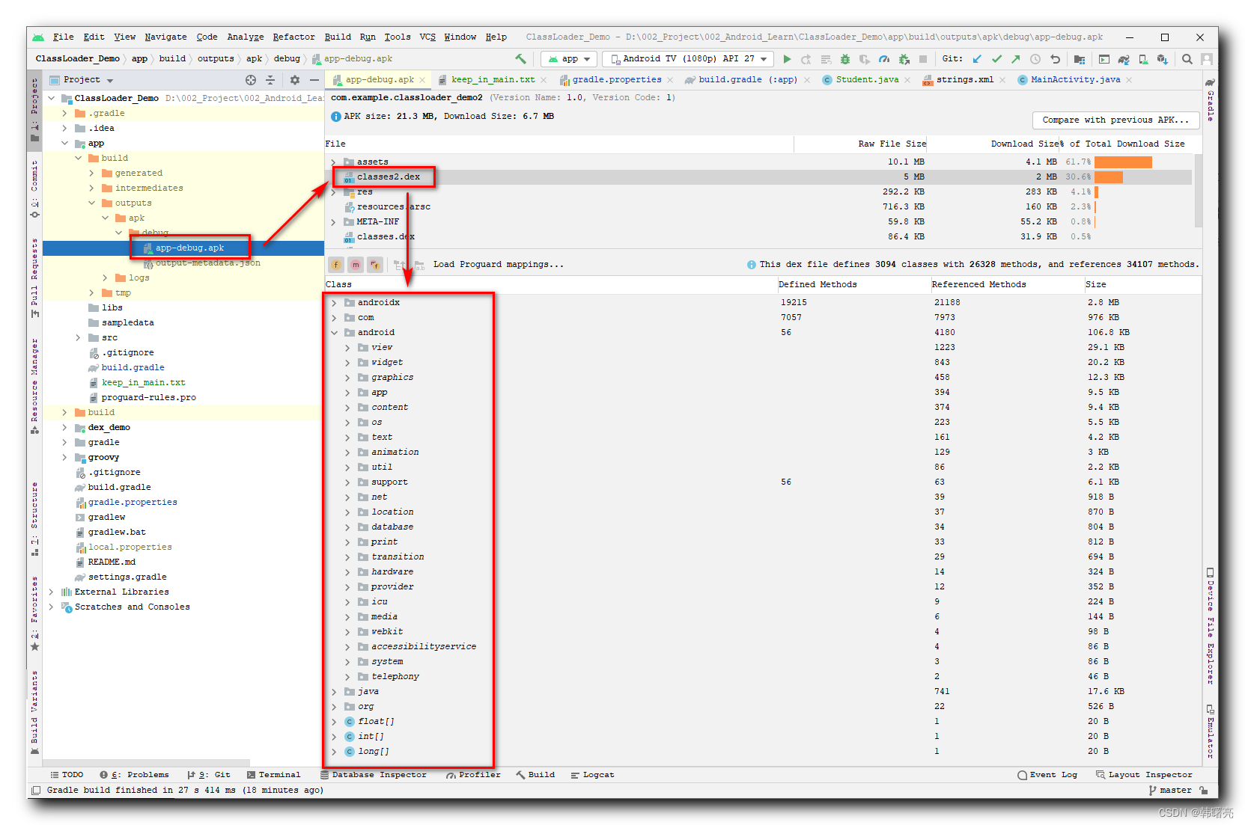Viewport: 1245px width, 825px height.
Task: Open the File menu
Action: click(64, 37)
